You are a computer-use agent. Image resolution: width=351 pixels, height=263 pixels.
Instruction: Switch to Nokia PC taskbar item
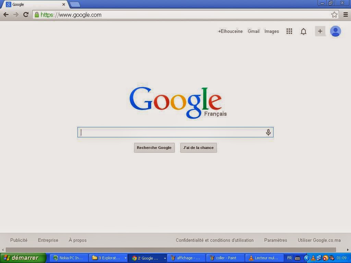(x=69, y=258)
